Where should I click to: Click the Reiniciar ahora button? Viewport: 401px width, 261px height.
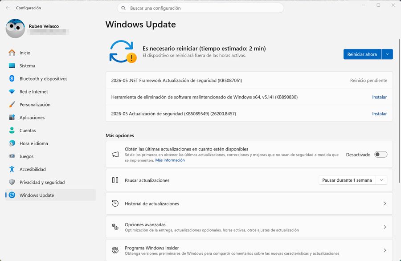pyautogui.click(x=362, y=54)
